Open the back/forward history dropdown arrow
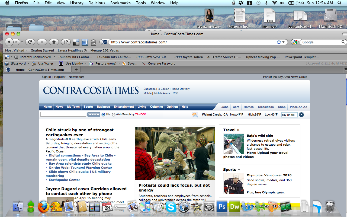347x217 pixels. [x=22, y=42]
